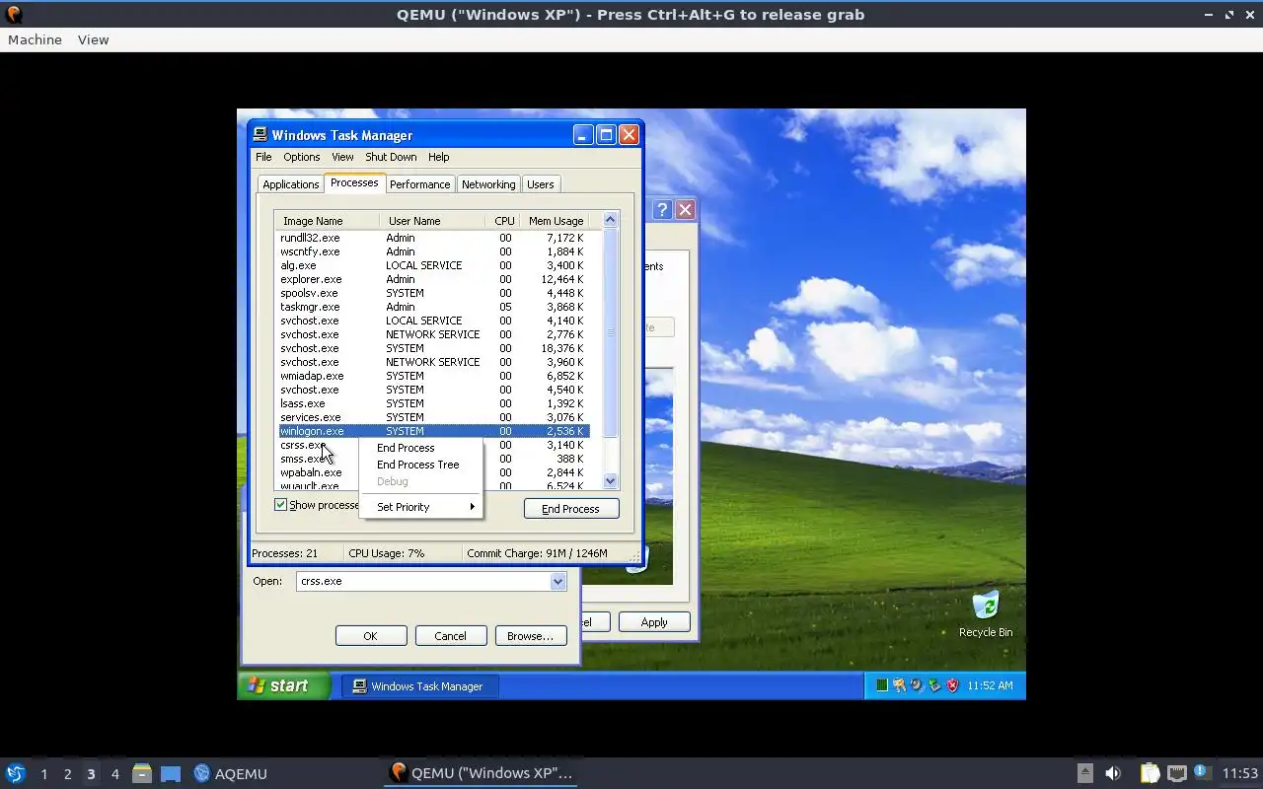This screenshot has height=789, width=1263.
Task: Open the View menu in QEMU window
Action: point(93,39)
